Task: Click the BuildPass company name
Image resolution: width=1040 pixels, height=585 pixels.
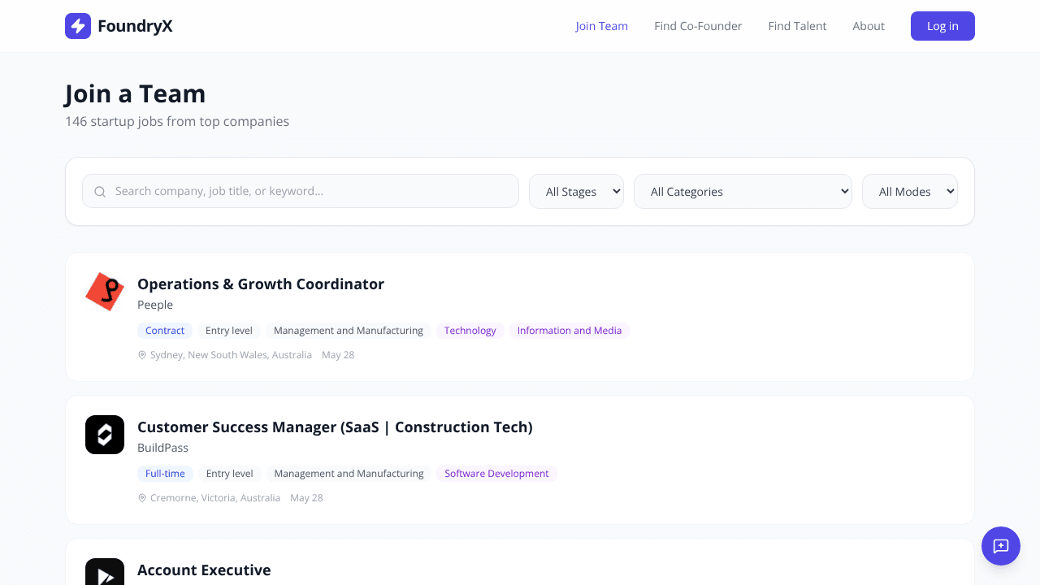Action: [x=162, y=448]
